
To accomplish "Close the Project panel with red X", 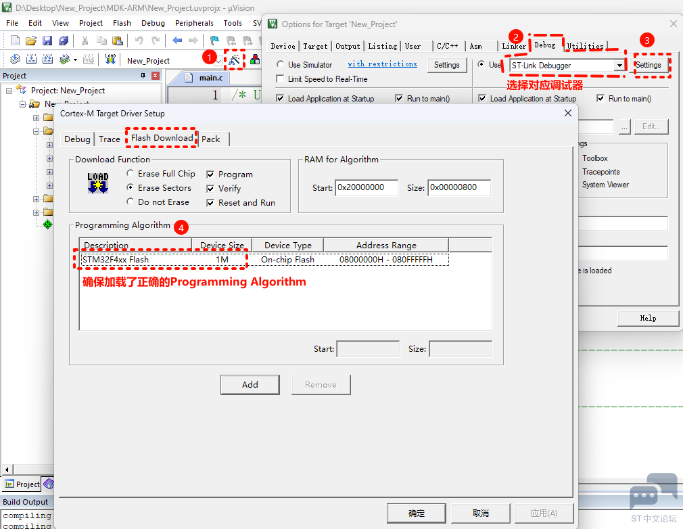I will (155, 76).
